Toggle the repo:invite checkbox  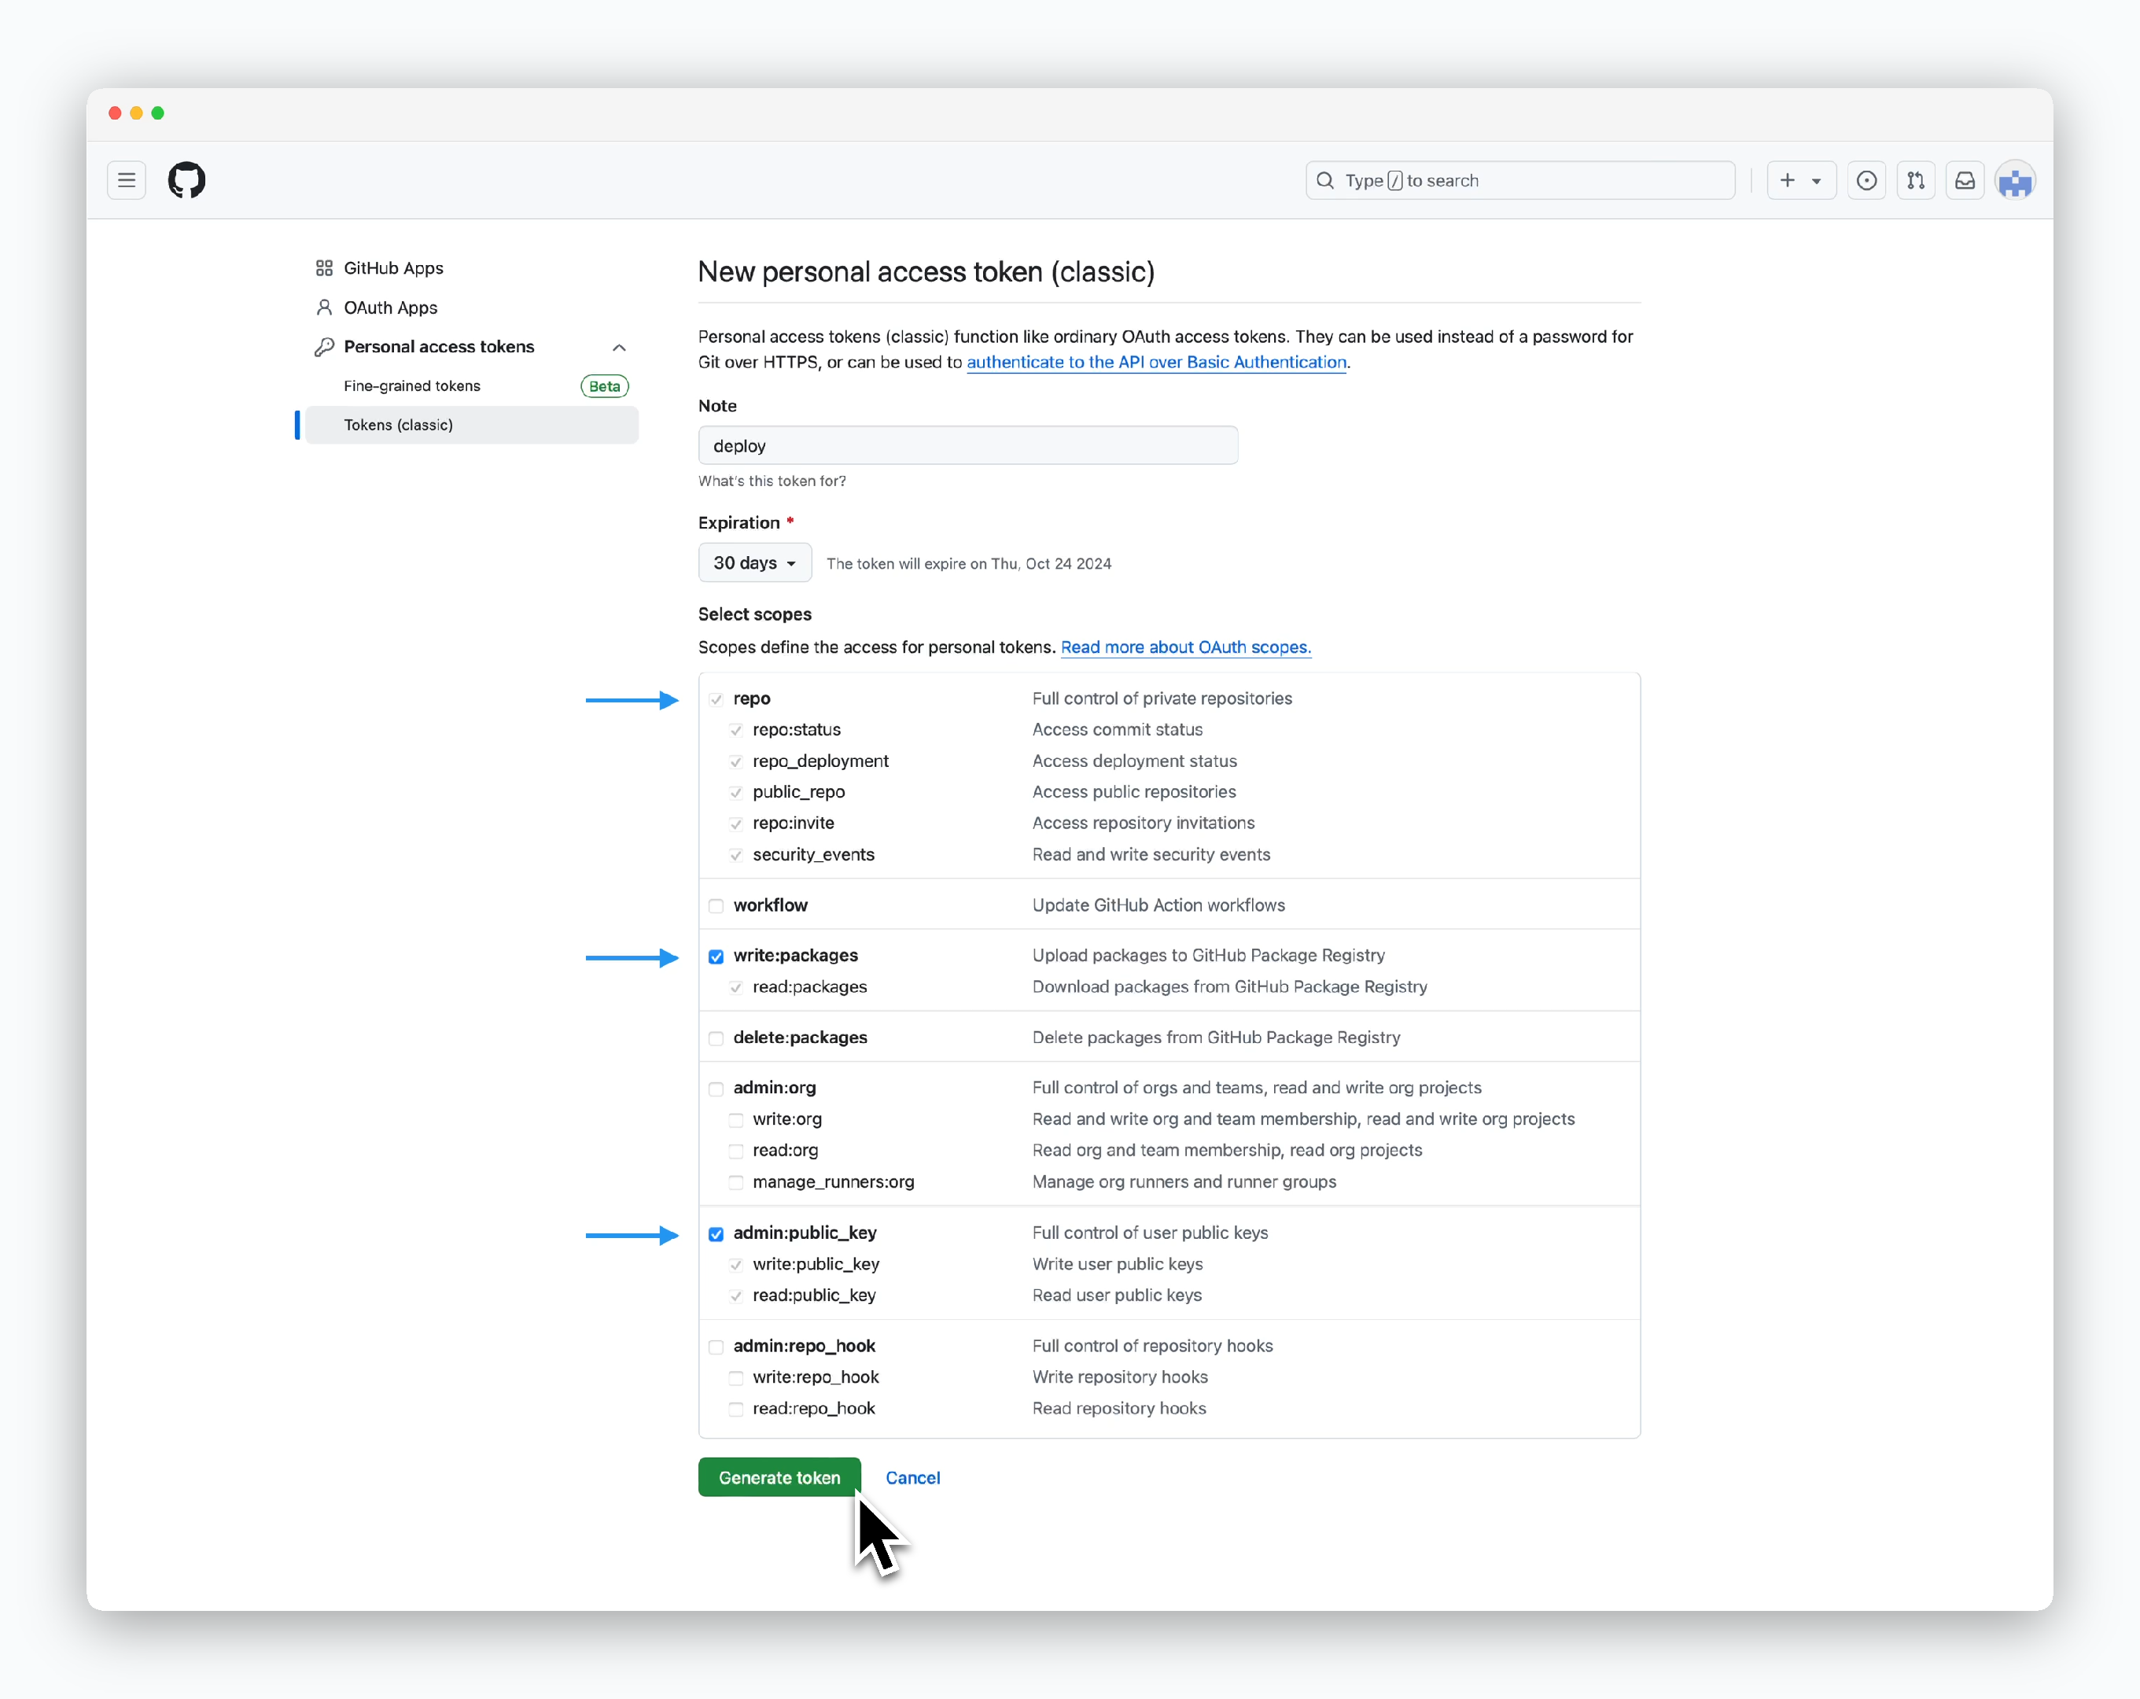click(x=735, y=824)
